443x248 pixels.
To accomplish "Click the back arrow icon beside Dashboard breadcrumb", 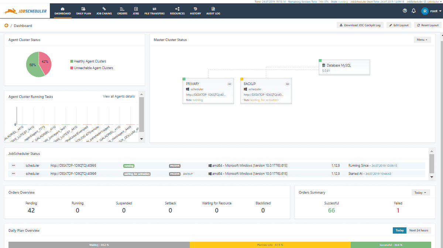I will 6,26.
